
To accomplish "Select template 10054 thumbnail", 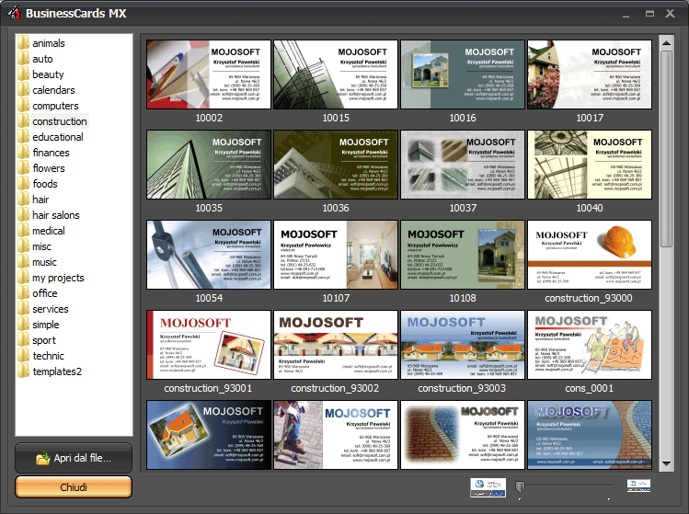I will [x=209, y=255].
